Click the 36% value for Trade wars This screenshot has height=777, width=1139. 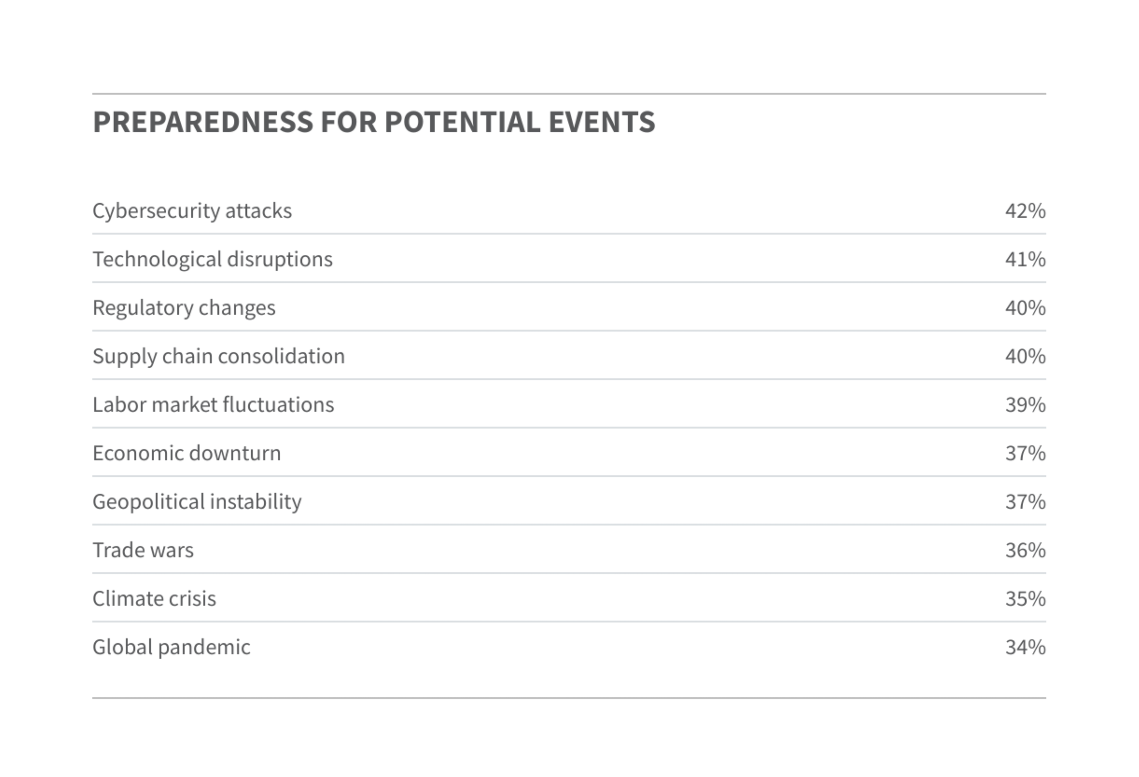point(1025,550)
